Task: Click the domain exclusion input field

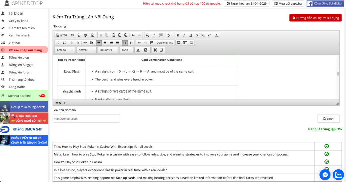Action: [86, 119]
